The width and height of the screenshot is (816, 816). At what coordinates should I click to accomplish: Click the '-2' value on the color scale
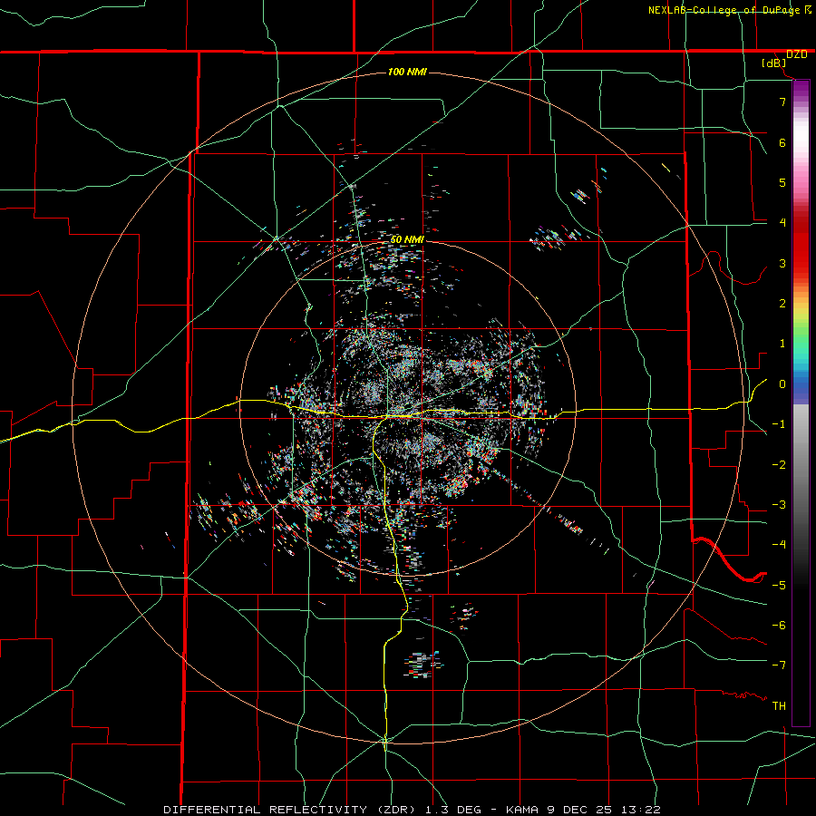pyautogui.click(x=779, y=465)
